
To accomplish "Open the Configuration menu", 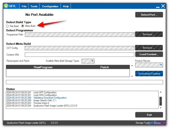I will point(50,6).
